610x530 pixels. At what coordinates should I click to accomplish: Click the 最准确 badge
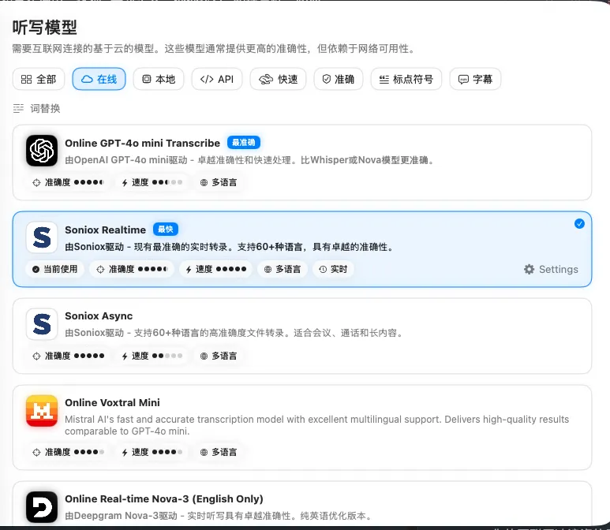pos(244,143)
